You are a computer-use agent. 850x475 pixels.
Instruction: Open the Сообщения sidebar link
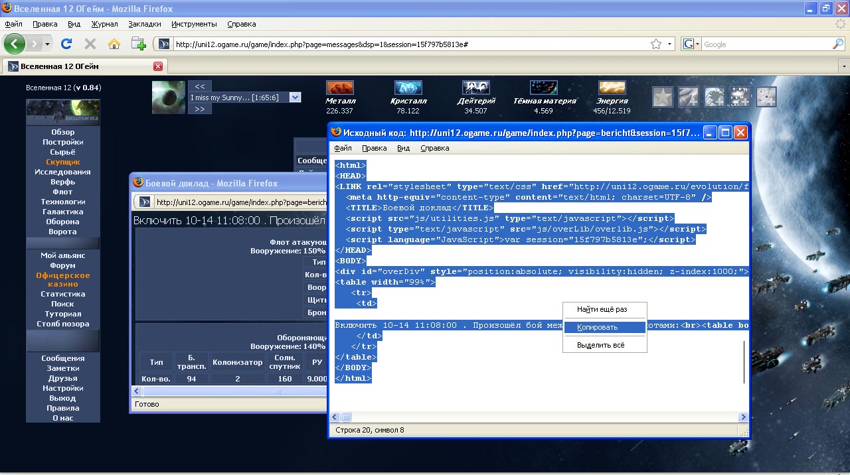pos(63,358)
